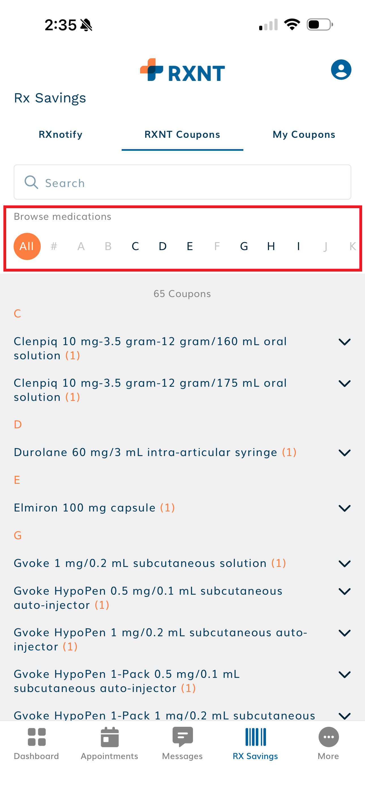Open the Dashboard tab icon
This screenshot has width=365, height=791.
pyautogui.click(x=36, y=737)
